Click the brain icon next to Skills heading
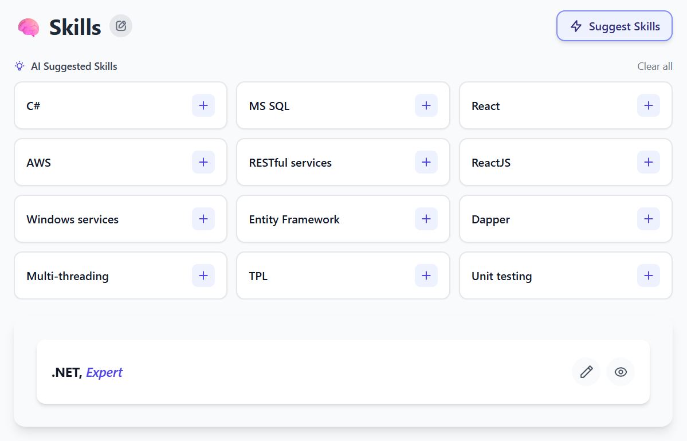Image resolution: width=687 pixels, height=441 pixels. point(28,26)
